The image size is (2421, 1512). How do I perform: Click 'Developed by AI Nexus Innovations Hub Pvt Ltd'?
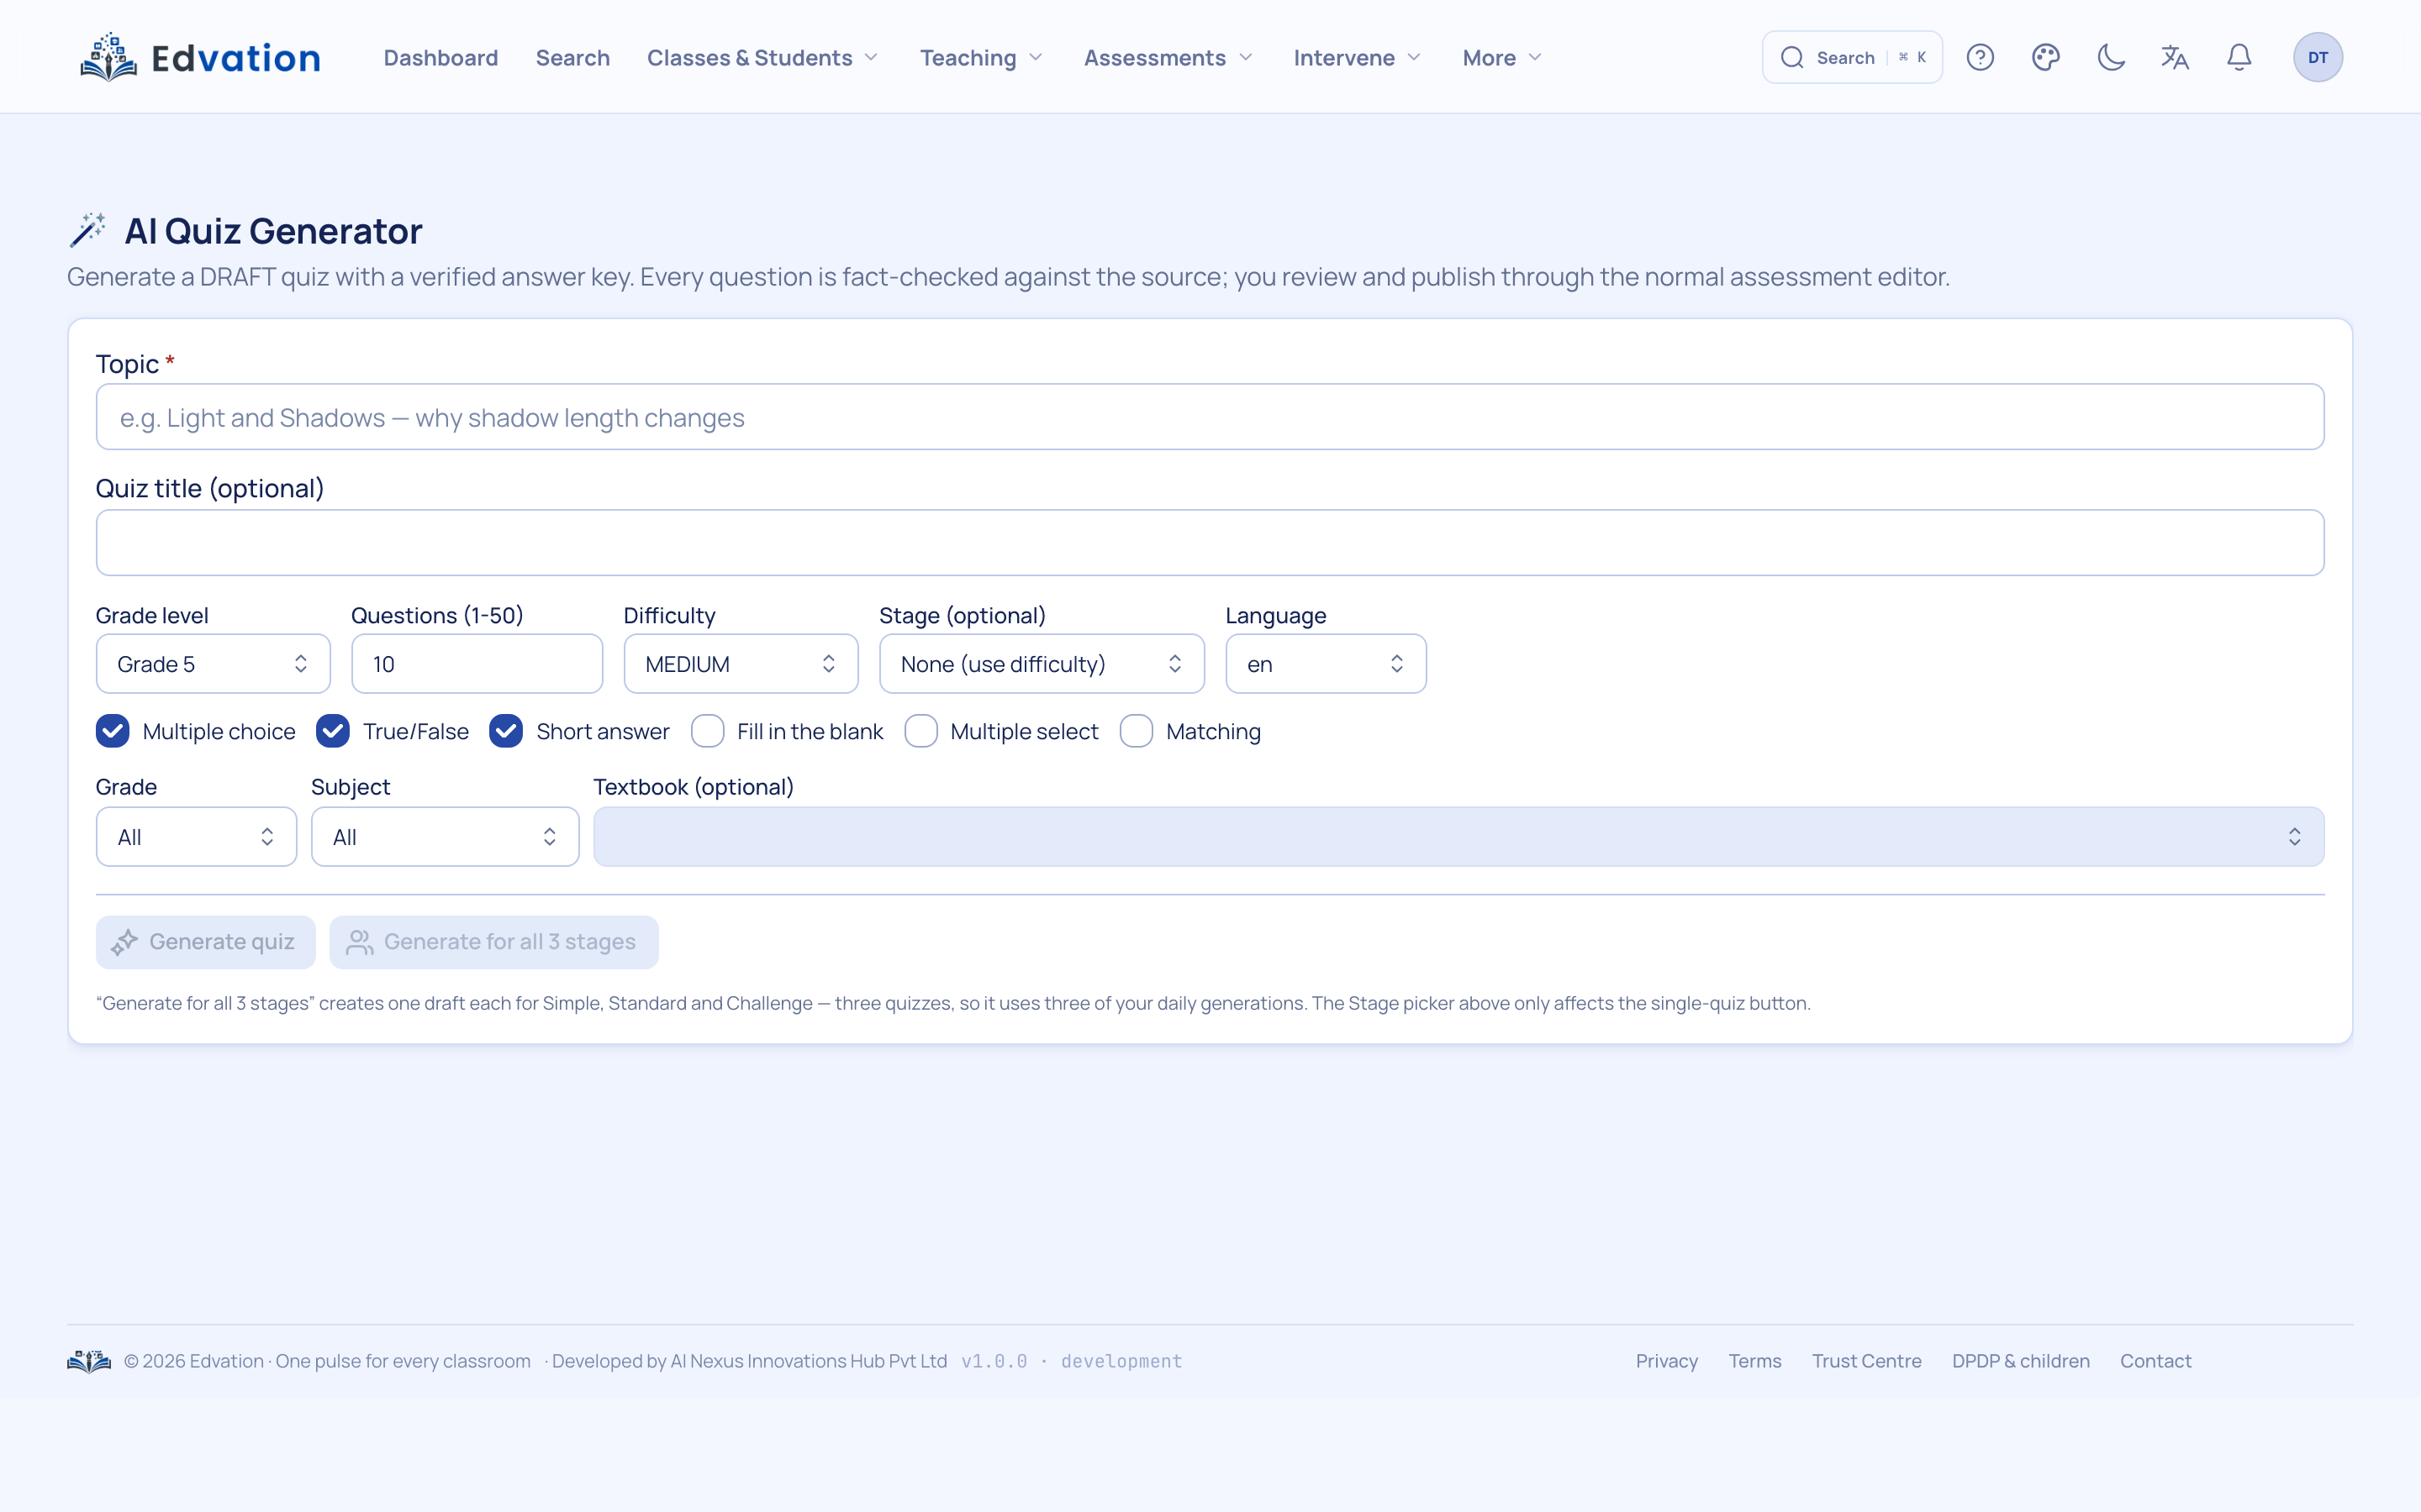coord(749,1361)
